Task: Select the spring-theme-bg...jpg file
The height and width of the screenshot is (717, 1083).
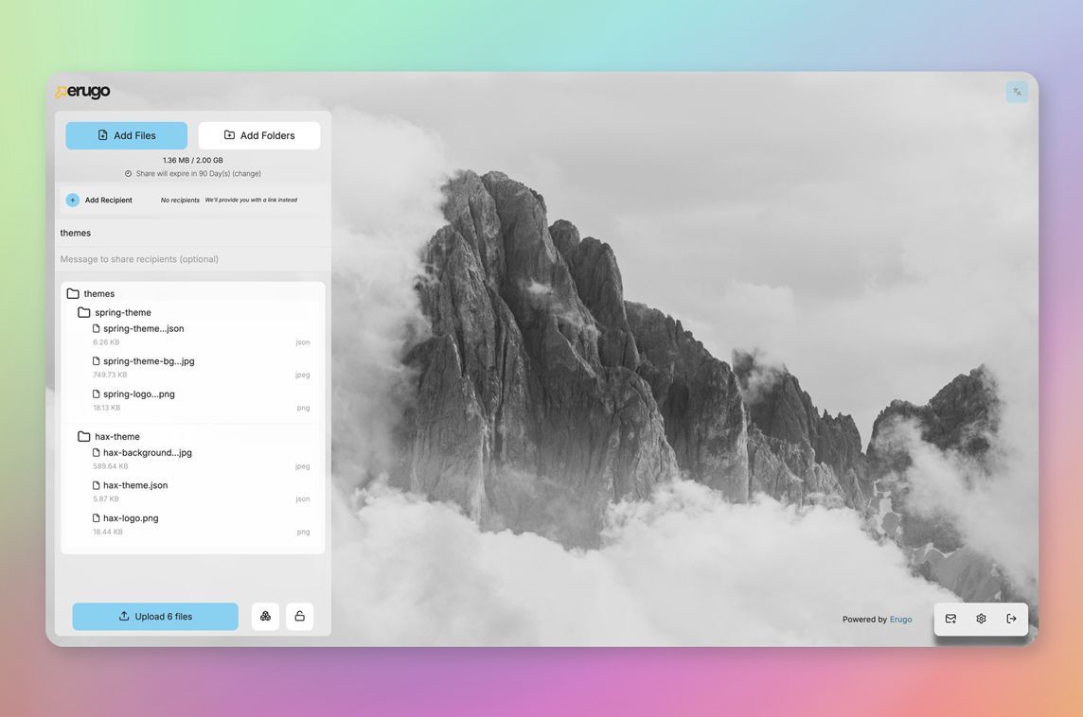Action: coord(201,367)
